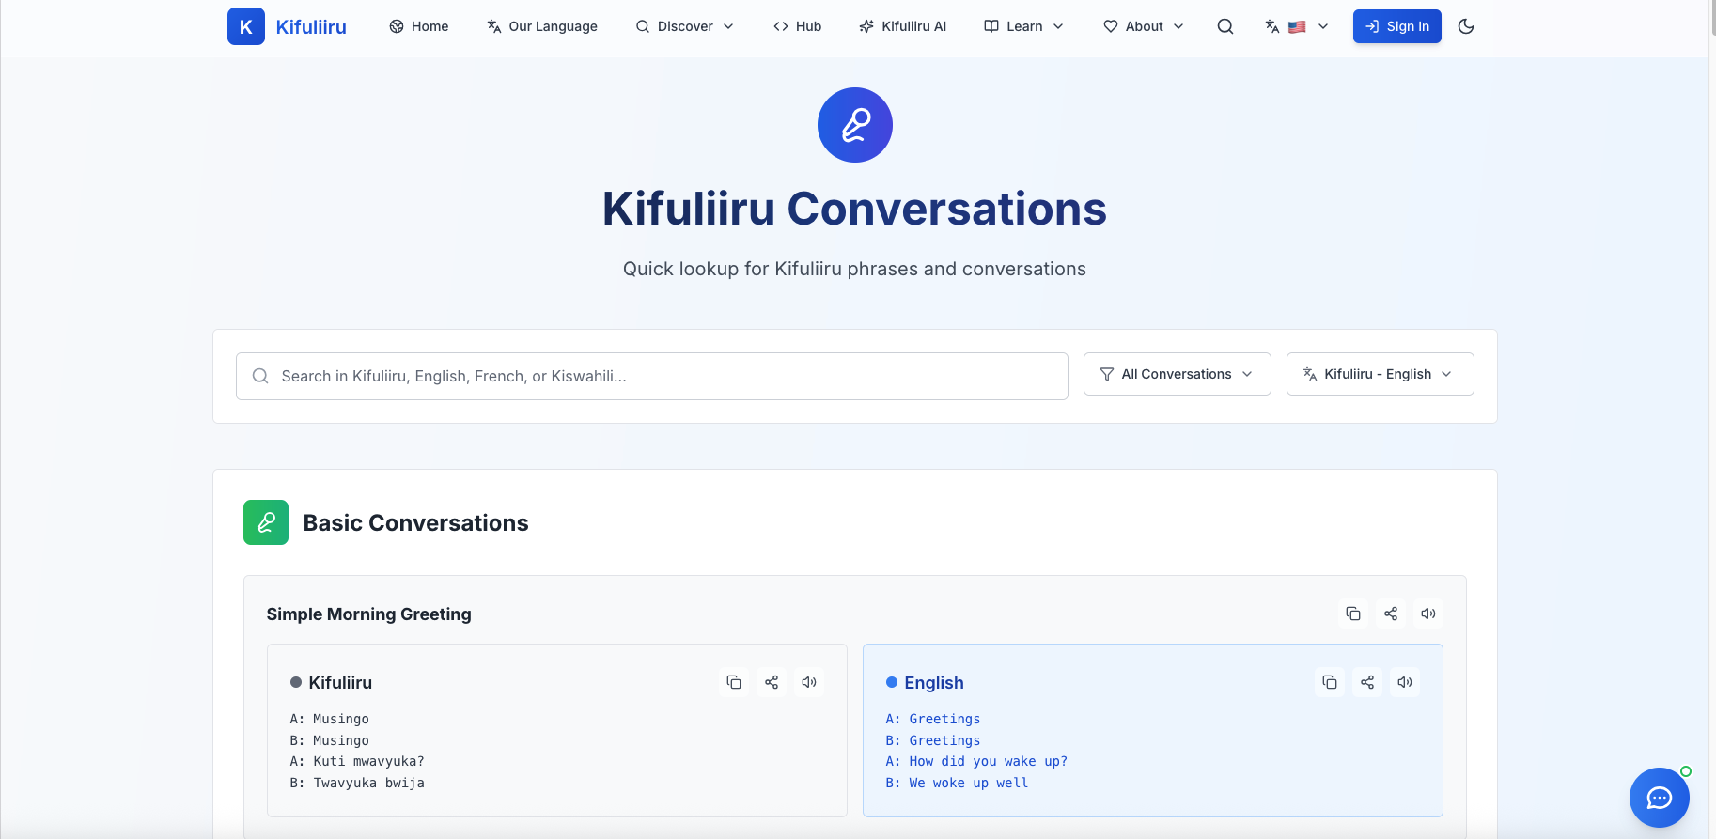Viewport: 1716px width, 839px height.
Task: Click the Kifuliiru brand name link
Action: 311,27
